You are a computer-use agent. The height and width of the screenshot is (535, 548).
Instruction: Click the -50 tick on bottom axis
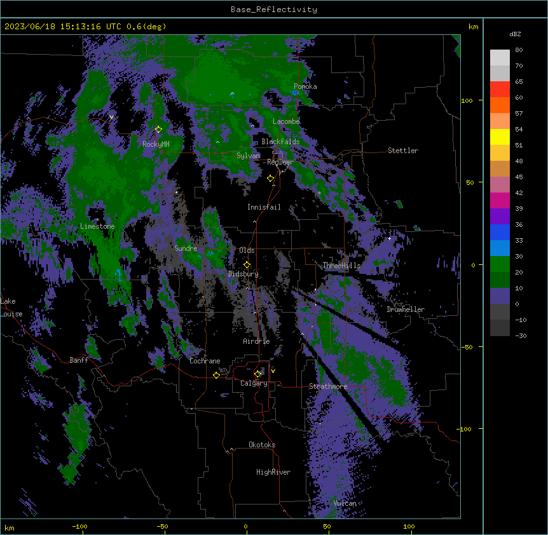click(x=162, y=526)
